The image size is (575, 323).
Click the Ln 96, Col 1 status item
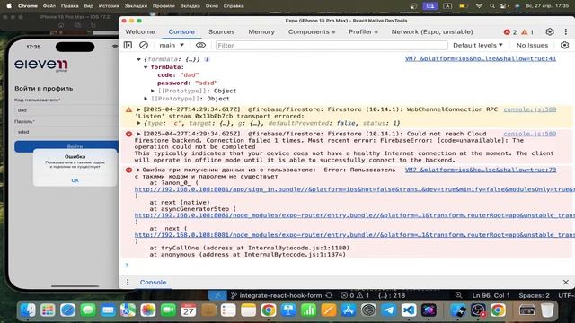coord(491,295)
